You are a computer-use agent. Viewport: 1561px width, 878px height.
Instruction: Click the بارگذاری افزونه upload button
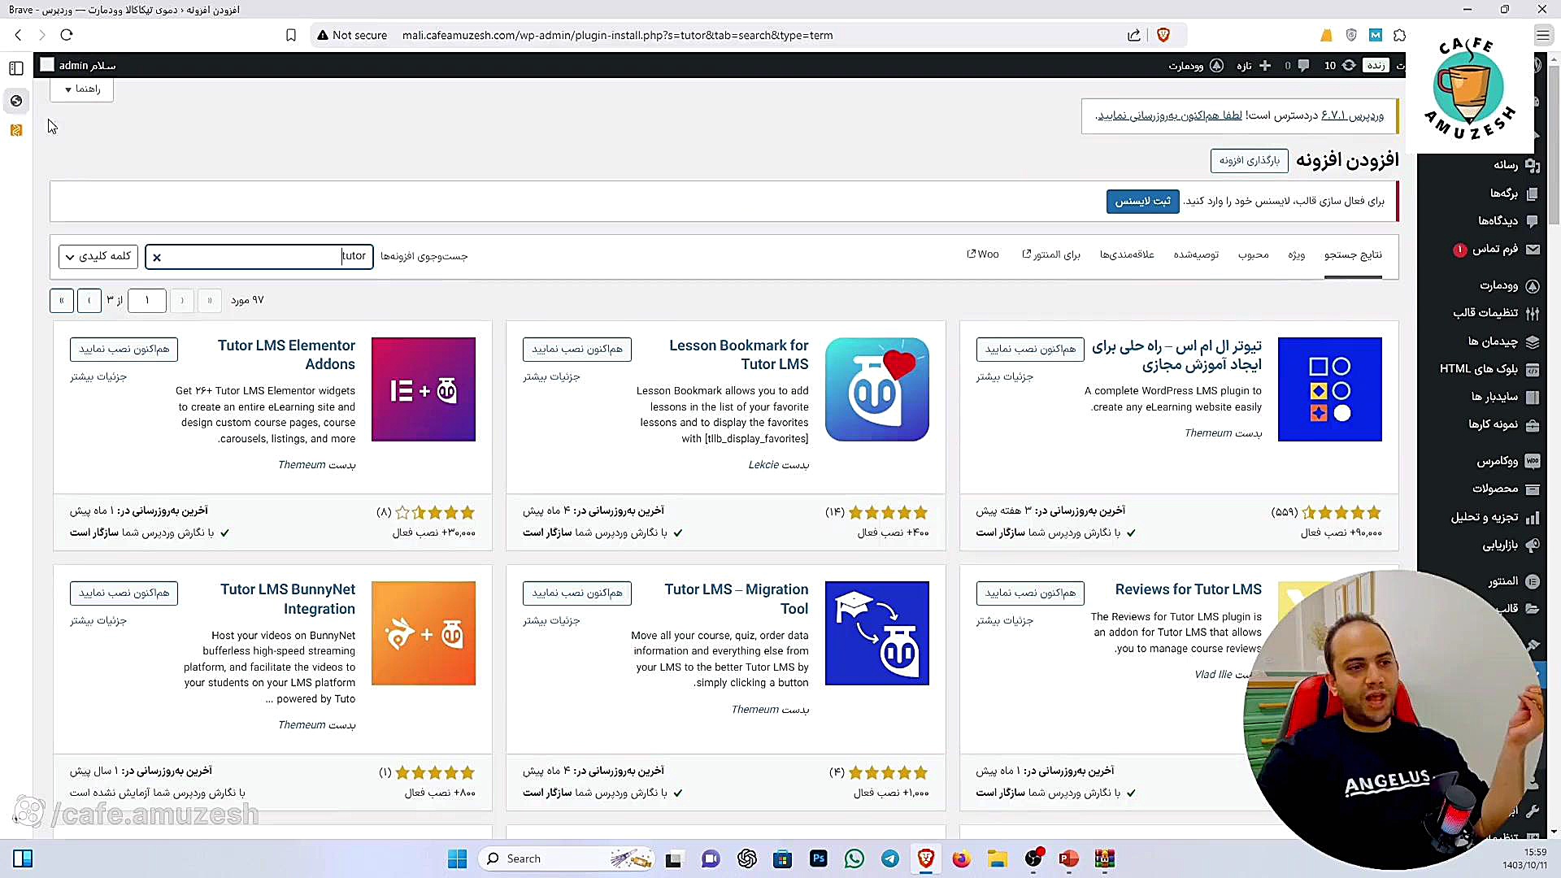coord(1249,161)
